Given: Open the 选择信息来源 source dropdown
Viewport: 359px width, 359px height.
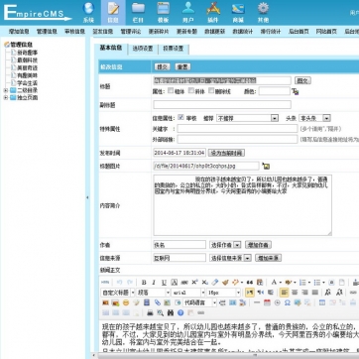Looking at the screenshot, I should click(230, 258).
